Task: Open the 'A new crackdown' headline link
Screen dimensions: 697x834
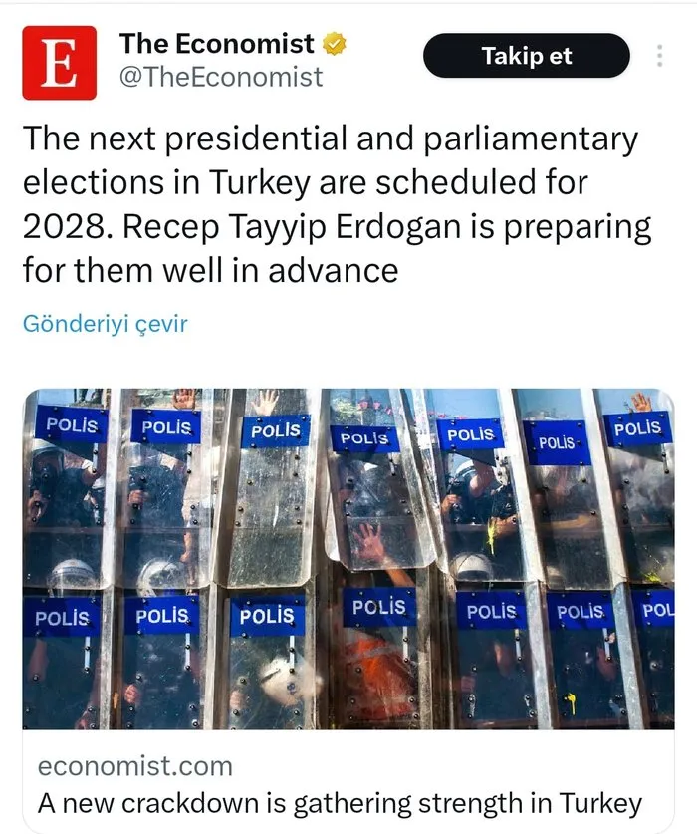Action: click(340, 802)
